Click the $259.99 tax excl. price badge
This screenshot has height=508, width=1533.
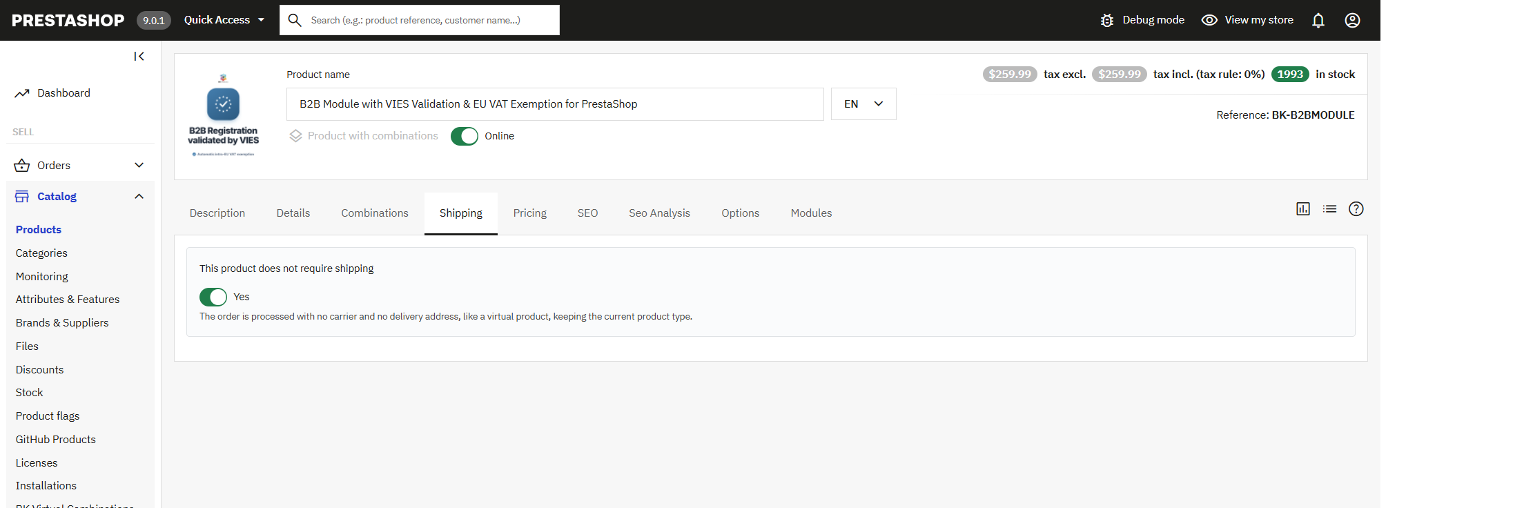point(1010,75)
